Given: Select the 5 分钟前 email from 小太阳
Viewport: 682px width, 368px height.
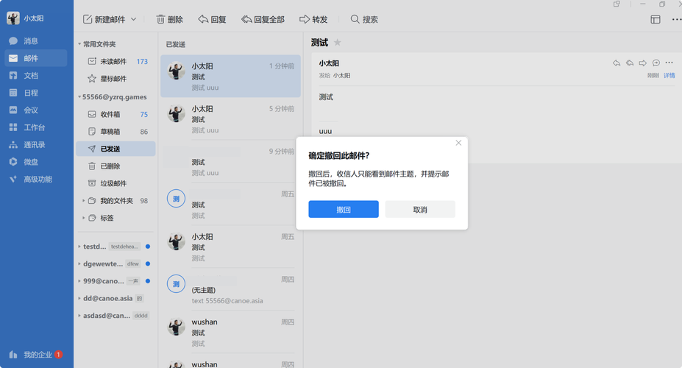Looking at the screenshot, I should (x=230, y=118).
